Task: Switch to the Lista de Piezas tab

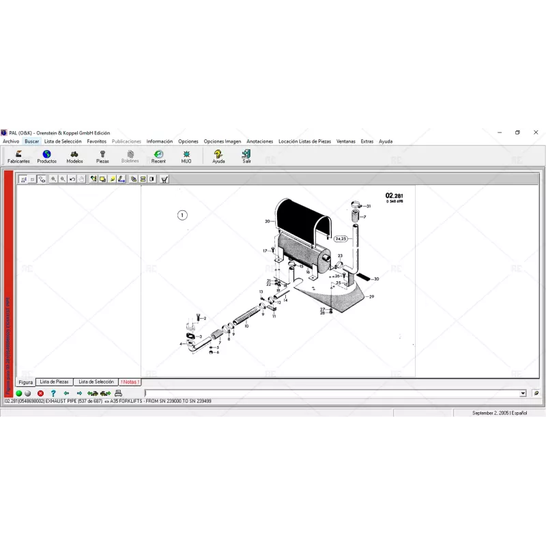Action: (54, 382)
